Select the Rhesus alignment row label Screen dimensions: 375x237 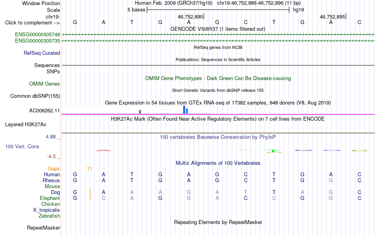point(51,180)
